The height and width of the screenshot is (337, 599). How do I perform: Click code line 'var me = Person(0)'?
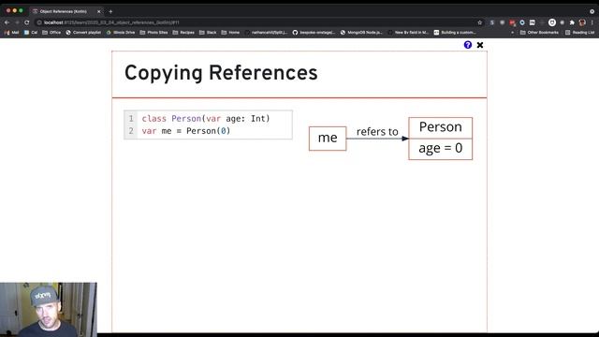186,131
